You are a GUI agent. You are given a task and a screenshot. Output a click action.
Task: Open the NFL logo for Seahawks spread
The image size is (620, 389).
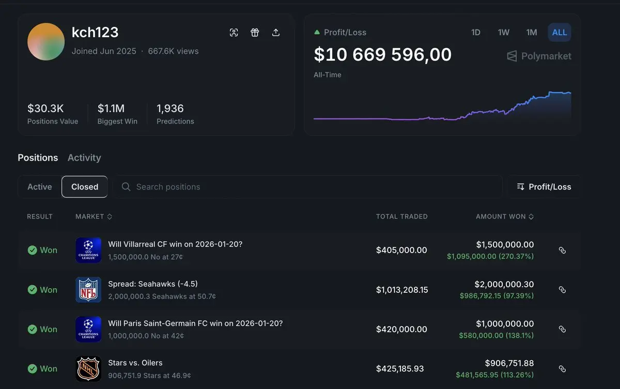click(x=88, y=290)
